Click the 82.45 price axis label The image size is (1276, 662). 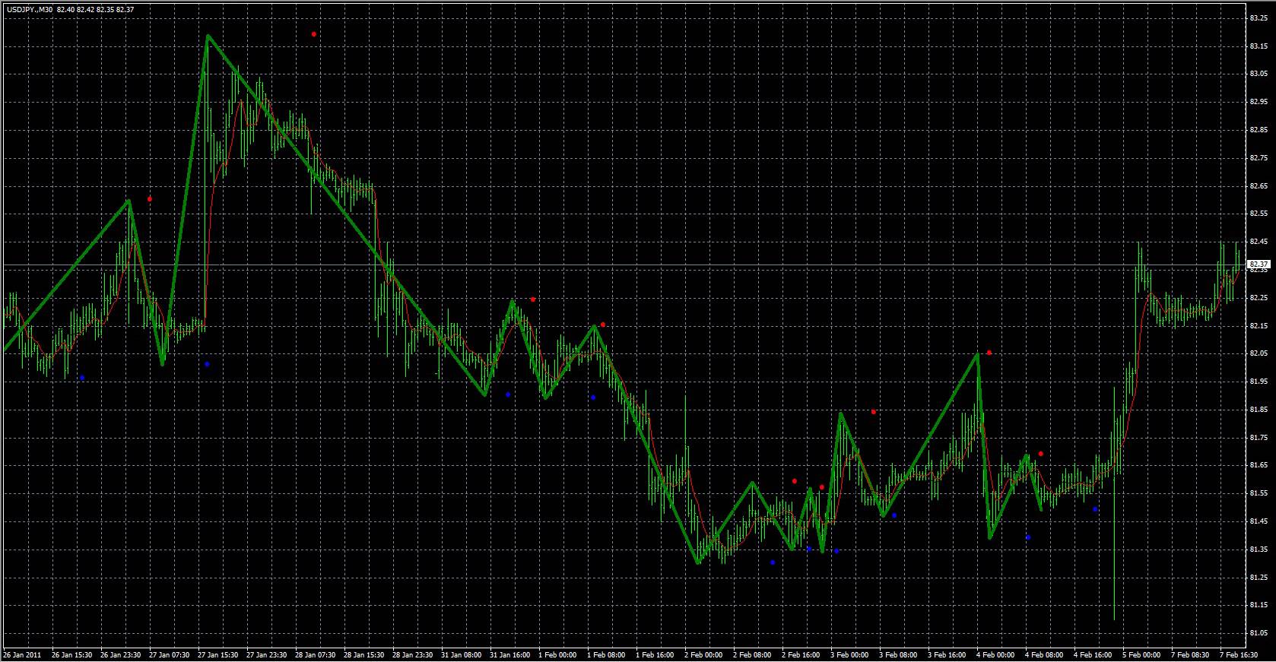(x=1258, y=242)
